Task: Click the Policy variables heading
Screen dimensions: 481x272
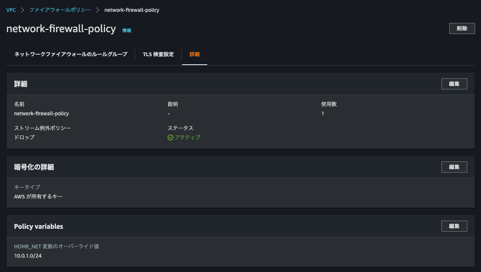Action: (x=38, y=226)
